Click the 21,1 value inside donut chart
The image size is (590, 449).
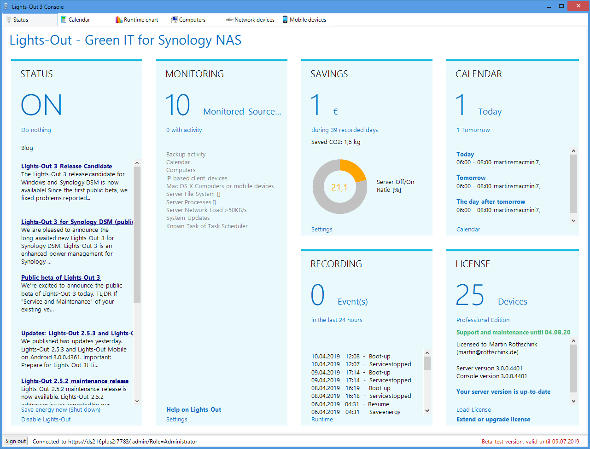click(x=339, y=187)
